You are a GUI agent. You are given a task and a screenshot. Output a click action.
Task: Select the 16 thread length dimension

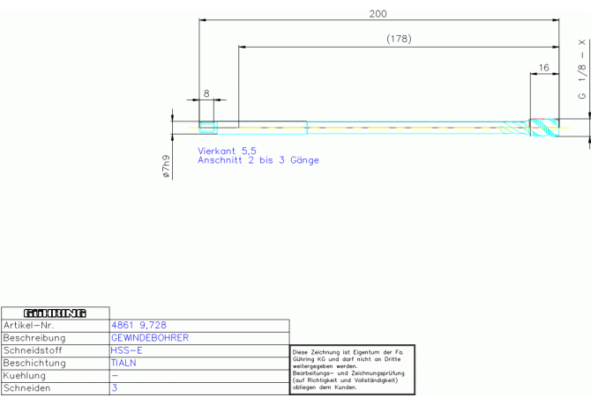coord(543,68)
